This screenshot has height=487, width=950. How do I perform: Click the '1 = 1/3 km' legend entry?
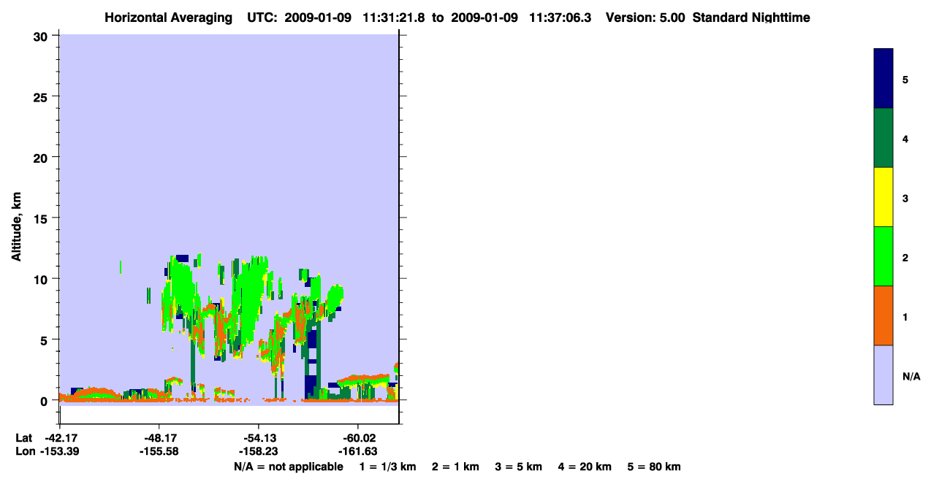(x=387, y=467)
